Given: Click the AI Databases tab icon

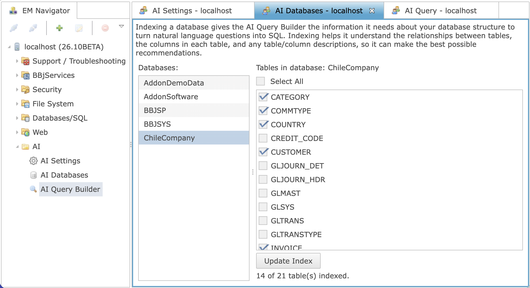Looking at the screenshot, I should point(266,10).
